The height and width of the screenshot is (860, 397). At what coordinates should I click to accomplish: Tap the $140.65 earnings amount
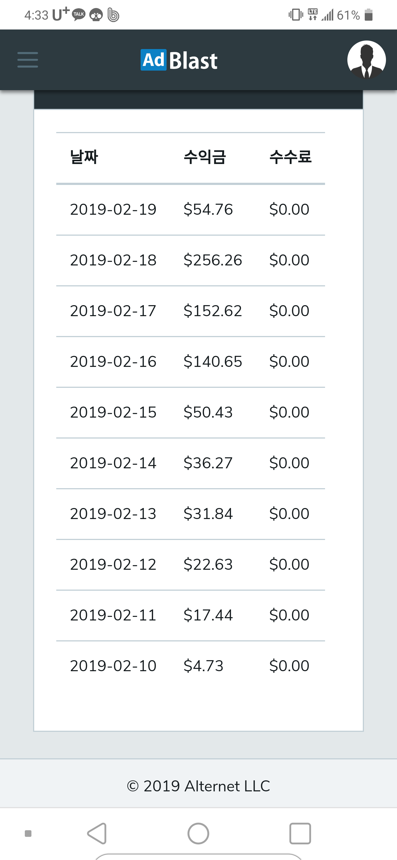[x=213, y=362]
